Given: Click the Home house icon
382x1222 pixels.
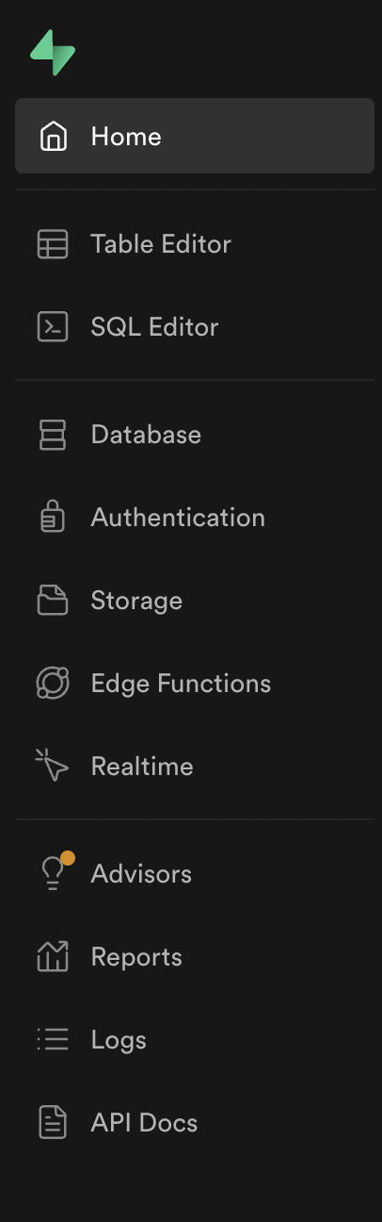Looking at the screenshot, I should 53,137.
